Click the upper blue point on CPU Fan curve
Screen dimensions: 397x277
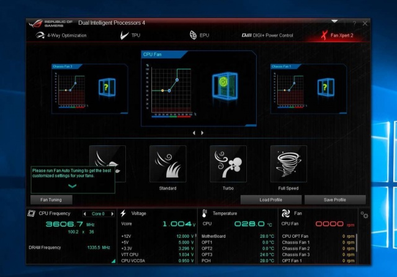pos(177,80)
